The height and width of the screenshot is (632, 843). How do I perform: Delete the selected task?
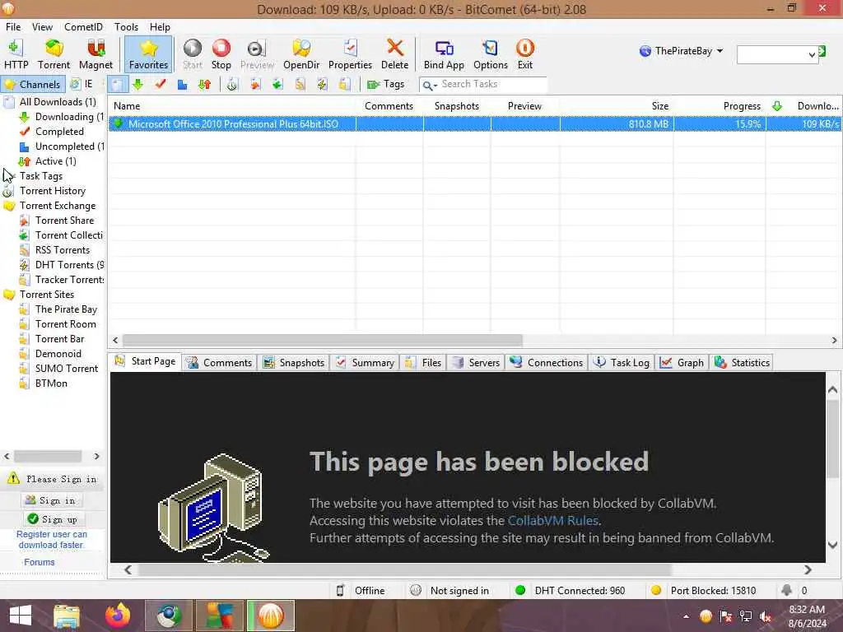[x=394, y=54]
